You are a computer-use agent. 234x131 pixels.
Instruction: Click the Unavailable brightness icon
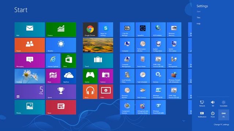coord(223,103)
